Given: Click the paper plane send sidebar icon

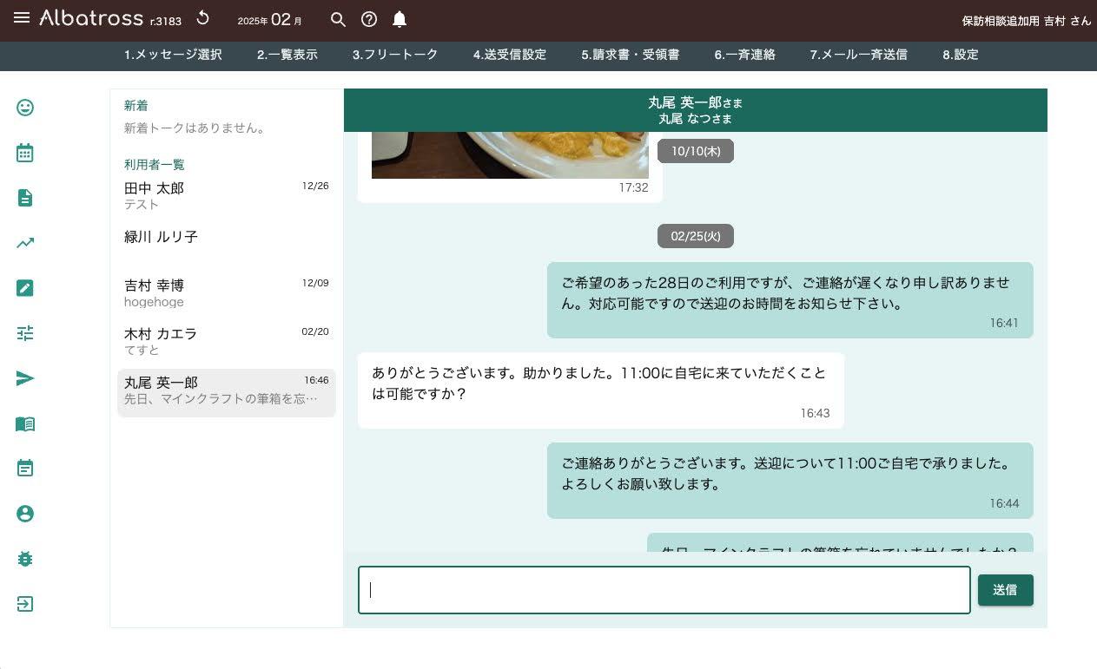Looking at the screenshot, I should click(25, 378).
